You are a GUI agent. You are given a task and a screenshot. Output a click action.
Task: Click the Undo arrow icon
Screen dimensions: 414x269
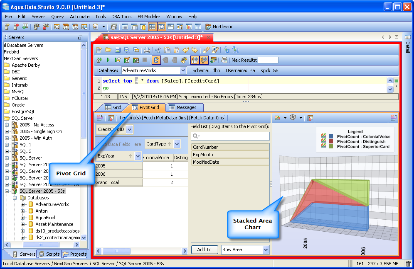(x=186, y=50)
